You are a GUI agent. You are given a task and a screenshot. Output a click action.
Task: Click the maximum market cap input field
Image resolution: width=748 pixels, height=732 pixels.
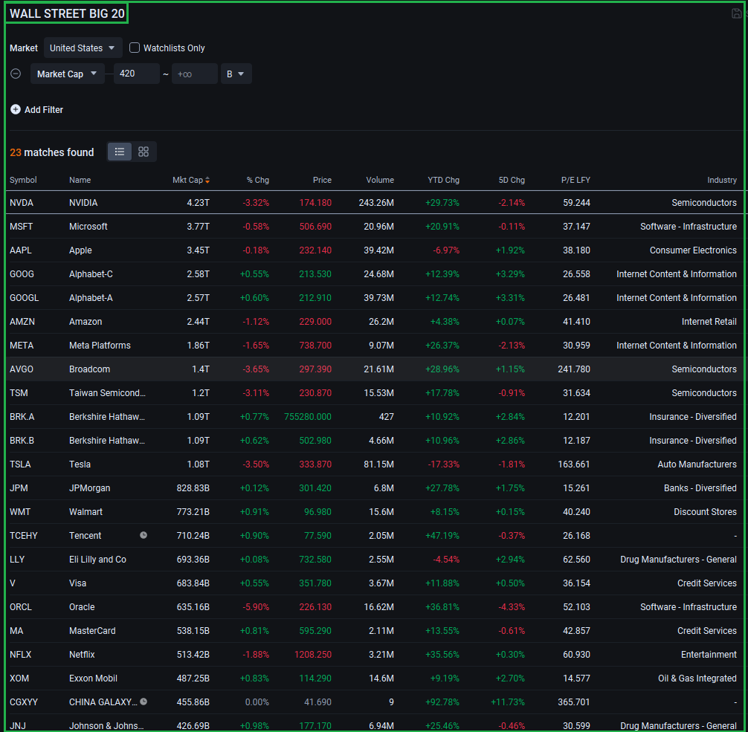194,74
